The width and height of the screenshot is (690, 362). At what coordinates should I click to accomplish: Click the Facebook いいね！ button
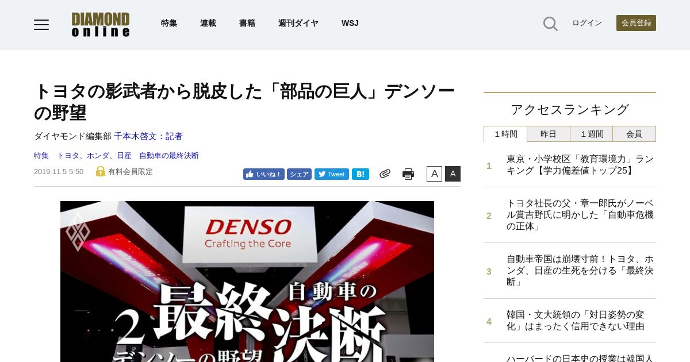[263, 174]
